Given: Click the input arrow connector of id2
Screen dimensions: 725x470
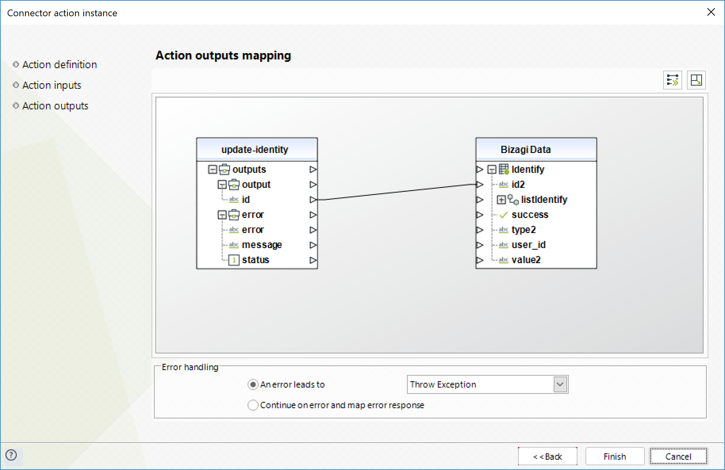Looking at the screenshot, I should click(480, 184).
